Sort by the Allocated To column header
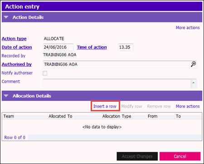The width and height of the screenshot is (204, 164). click(74, 116)
